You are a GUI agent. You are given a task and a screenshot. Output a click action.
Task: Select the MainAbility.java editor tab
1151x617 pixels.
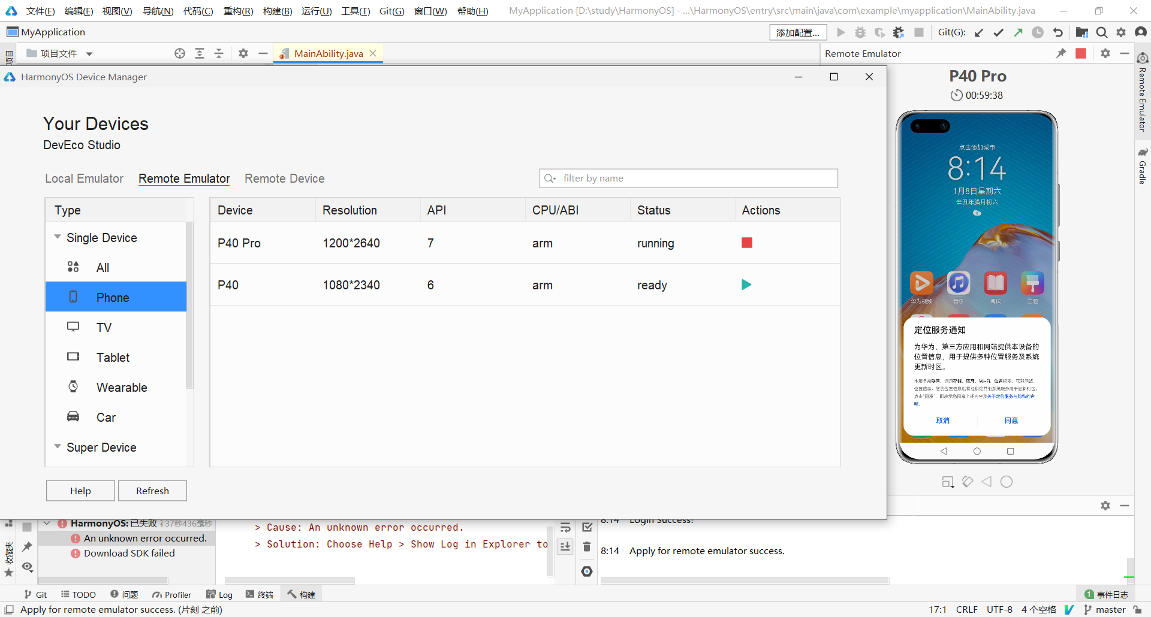click(x=328, y=53)
